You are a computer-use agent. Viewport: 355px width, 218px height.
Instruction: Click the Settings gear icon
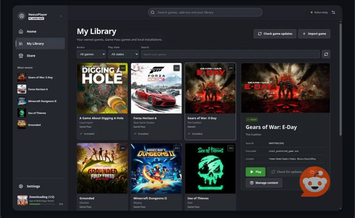[x=21, y=186]
